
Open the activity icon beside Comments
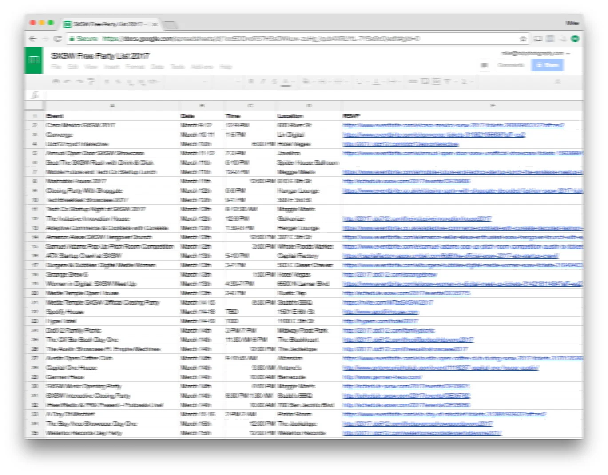(x=484, y=65)
